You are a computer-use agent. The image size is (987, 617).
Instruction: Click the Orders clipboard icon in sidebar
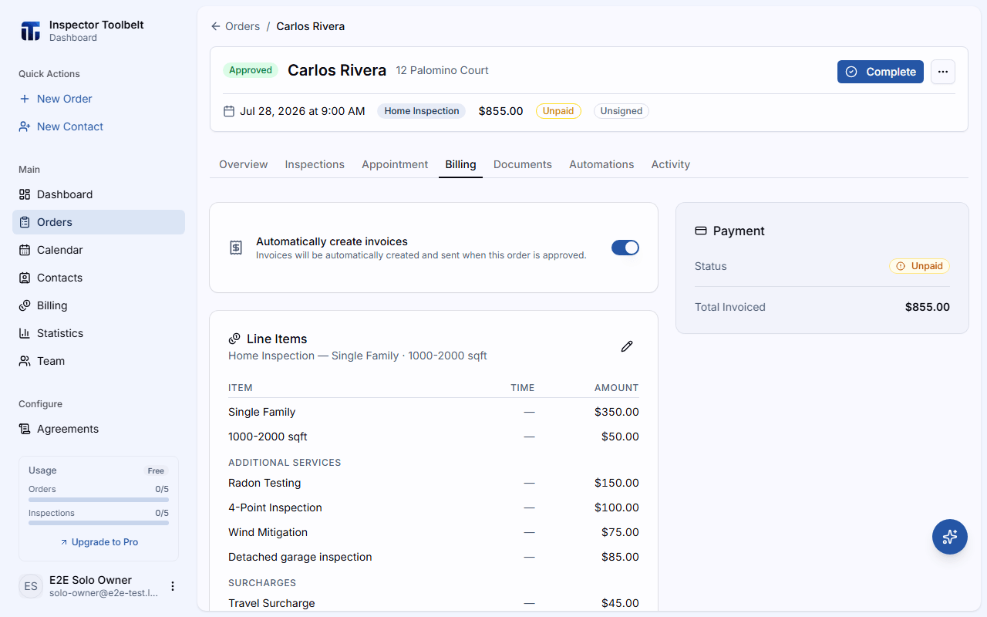pyautogui.click(x=25, y=222)
